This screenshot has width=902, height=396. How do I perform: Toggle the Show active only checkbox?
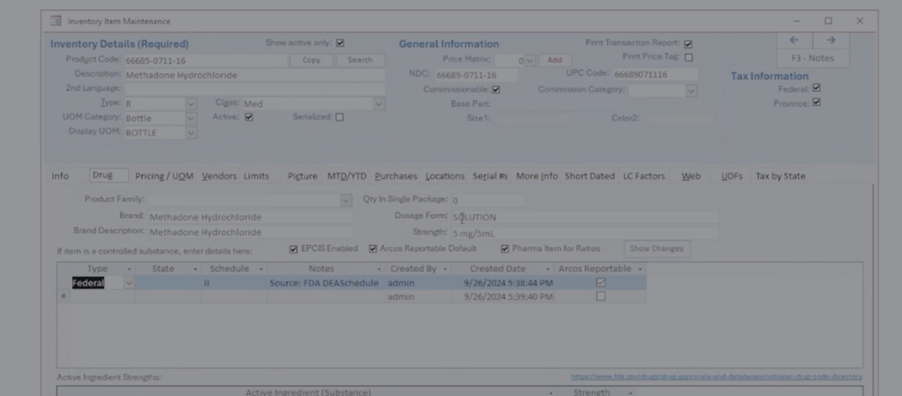tap(340, 43)
